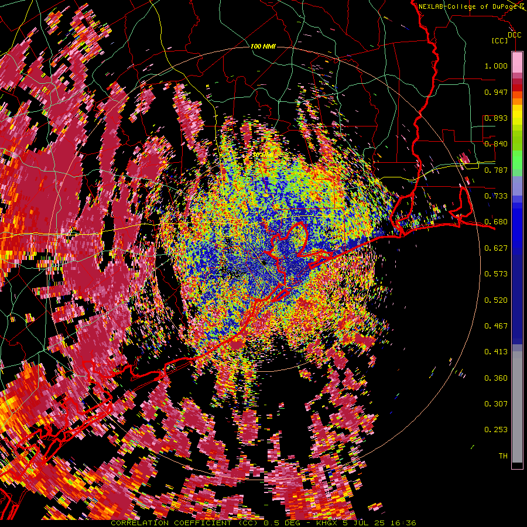Click the 0.307 scale value

point(496,404)
